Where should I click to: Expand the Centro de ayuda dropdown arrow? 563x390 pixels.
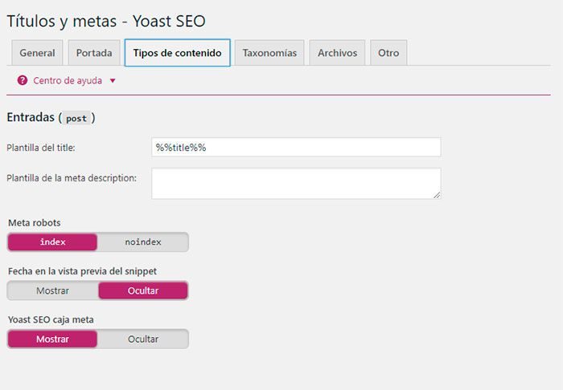pyautogui.click(x=113, y=81)
